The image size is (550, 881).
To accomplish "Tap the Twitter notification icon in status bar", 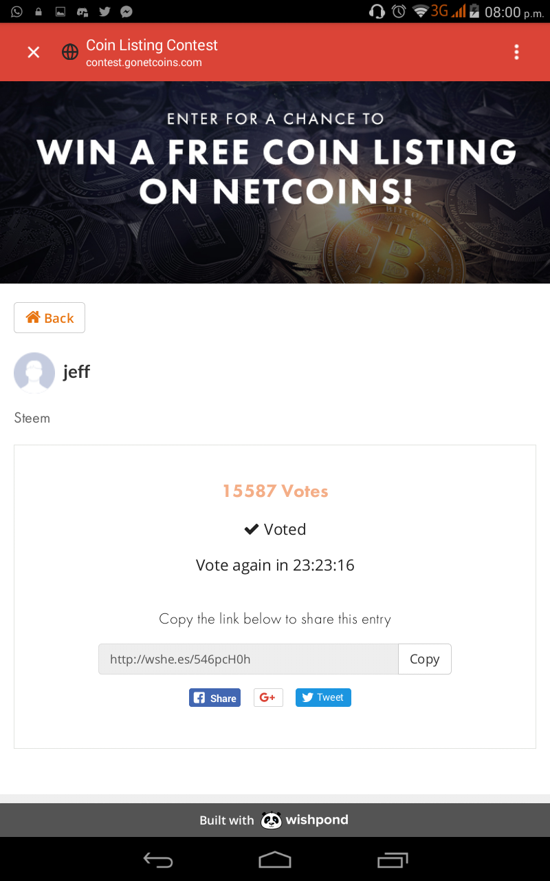I will coord(104,11).
